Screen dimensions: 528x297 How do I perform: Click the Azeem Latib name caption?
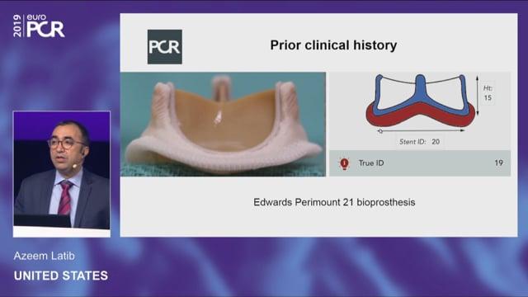pyautogui.click(x=44, y=256)
